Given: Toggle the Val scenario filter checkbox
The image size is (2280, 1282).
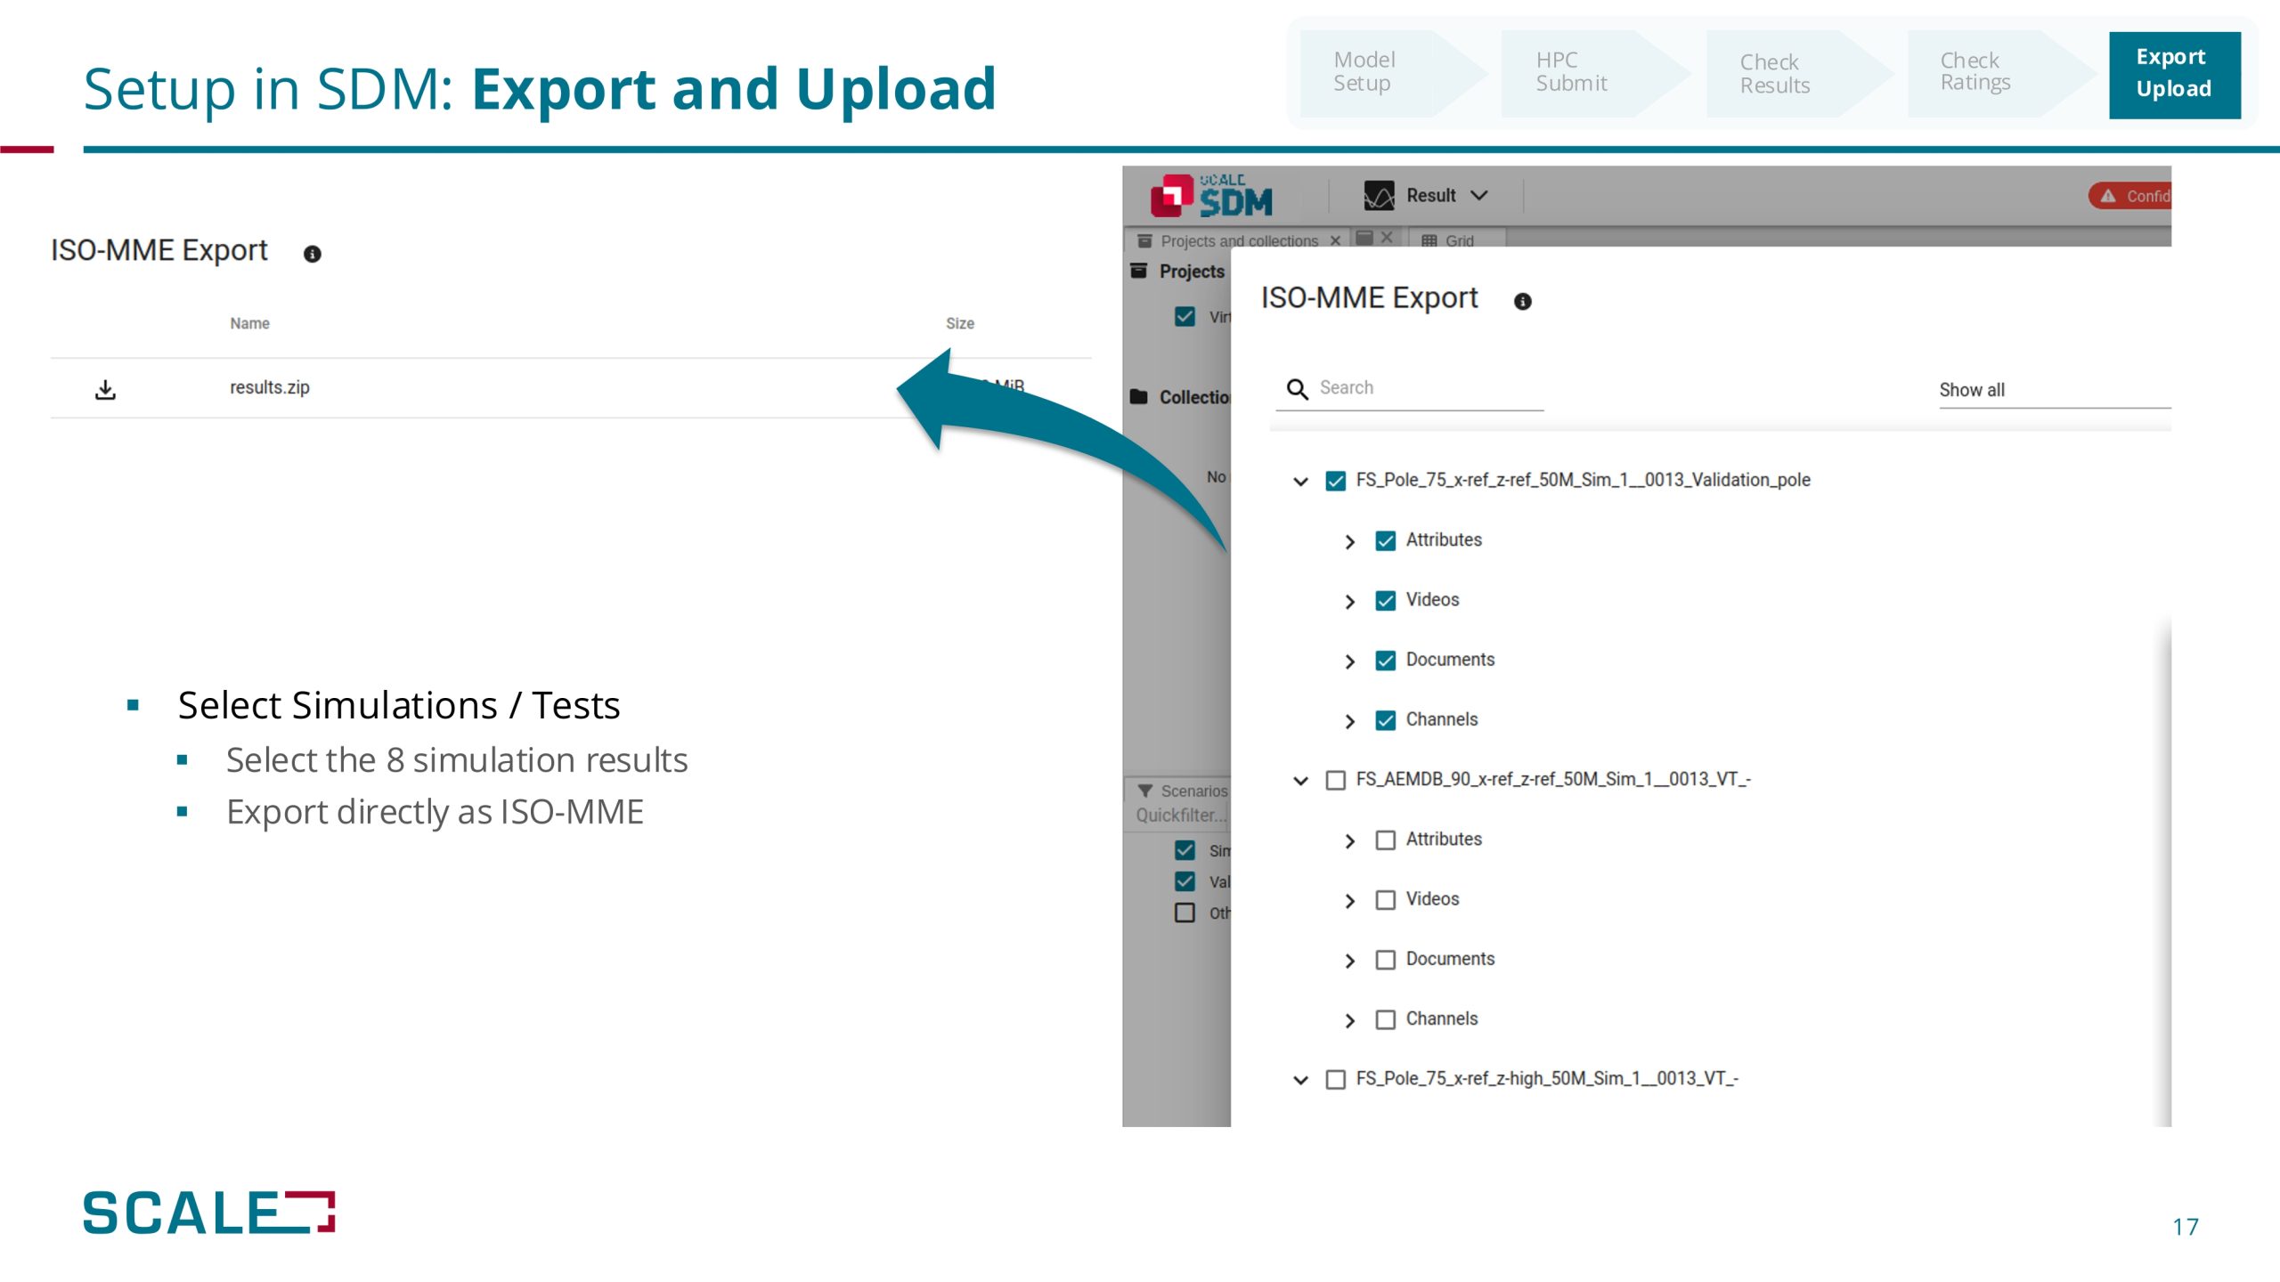Looking at the screenshot, I should [x=1185, y=881].
